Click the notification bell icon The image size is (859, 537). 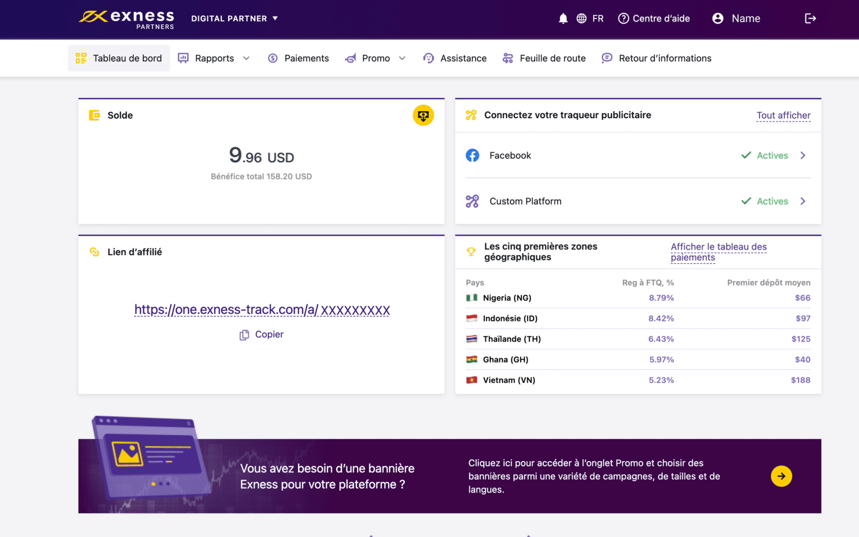(x=563, y=19)
